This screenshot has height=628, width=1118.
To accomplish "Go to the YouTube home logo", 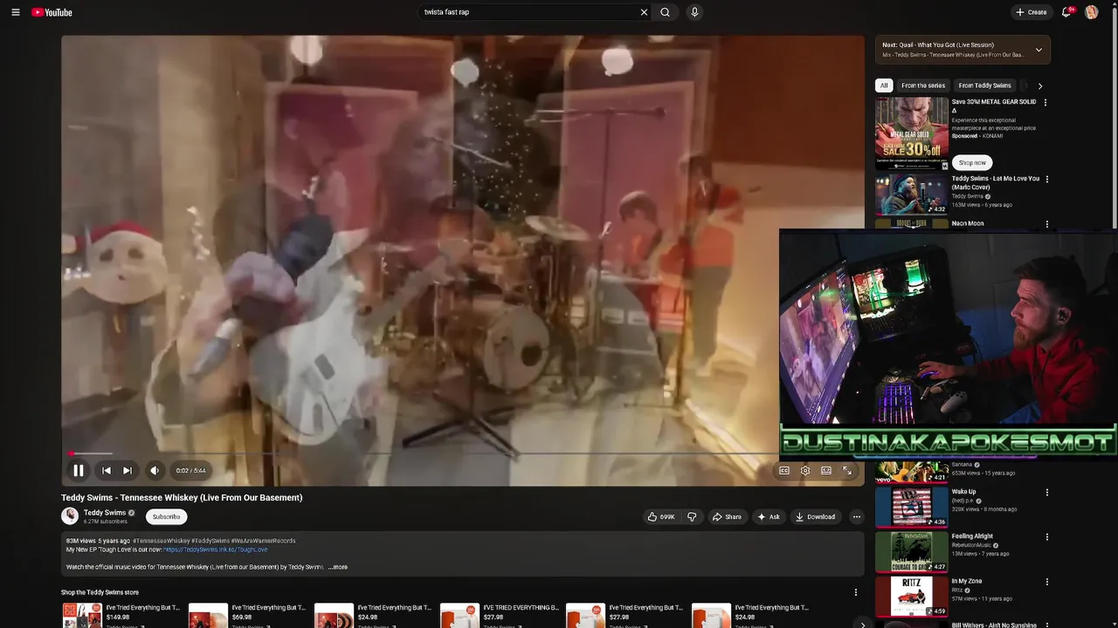I will tap(52, 12).
